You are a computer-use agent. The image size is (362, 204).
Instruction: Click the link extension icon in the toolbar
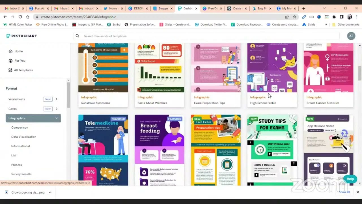point(304,17)
